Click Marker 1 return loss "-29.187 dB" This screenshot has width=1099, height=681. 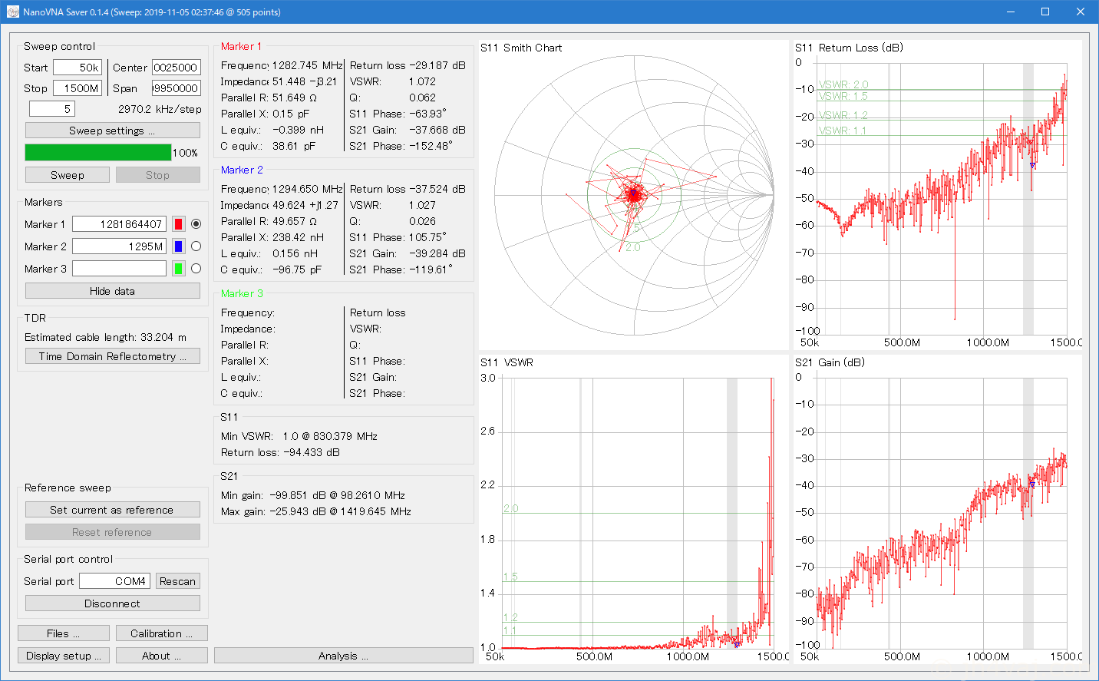pos(437,65)
